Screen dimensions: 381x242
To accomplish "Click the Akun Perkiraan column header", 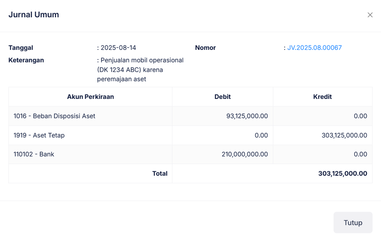I will coord(90,97).
